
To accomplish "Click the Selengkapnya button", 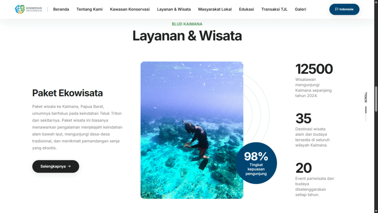I will coord(56,166).
